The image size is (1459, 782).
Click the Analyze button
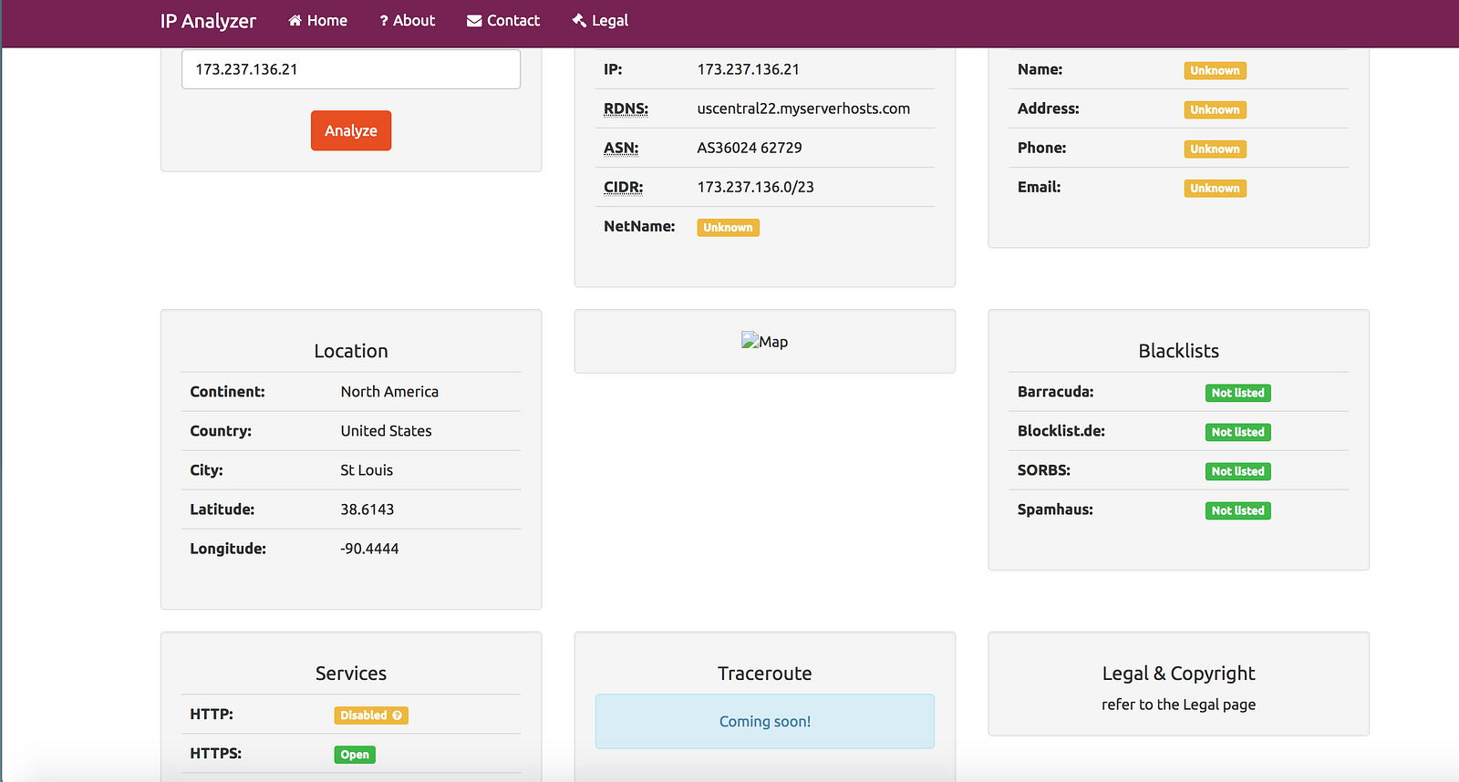coord(351,130)
